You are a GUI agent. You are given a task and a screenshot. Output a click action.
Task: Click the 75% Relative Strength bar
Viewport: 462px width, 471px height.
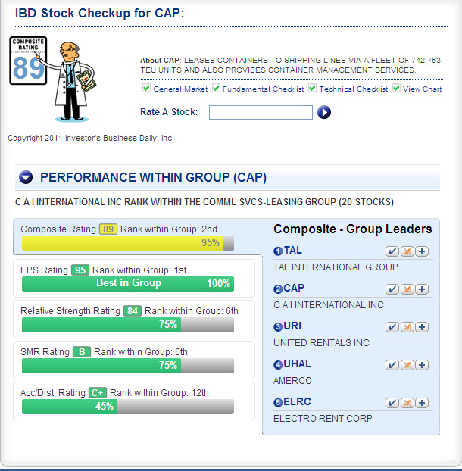coord(101,325)
